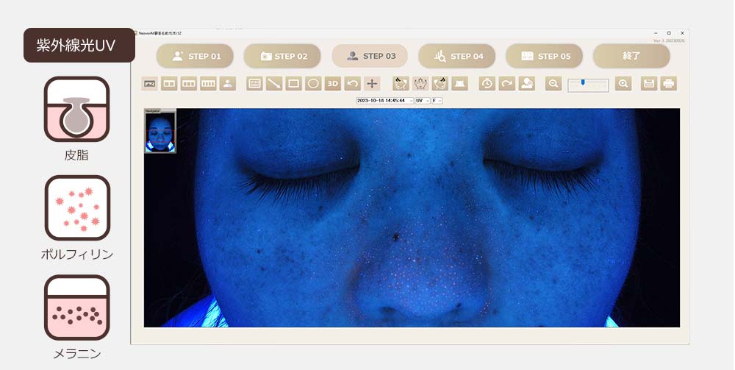Screen dimensions: 735x370
Task: Switch to four-panel split view
Action: tap(209, 84)
